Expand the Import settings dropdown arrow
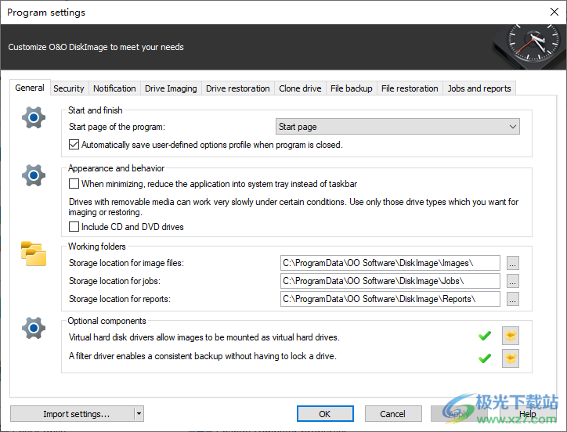The width and height of the screenshot is (567, 432). (x=139, y=413)
